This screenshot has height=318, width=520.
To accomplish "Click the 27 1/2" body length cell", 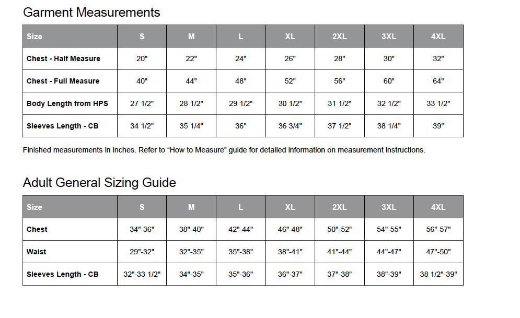I will [x=142, y=103].
